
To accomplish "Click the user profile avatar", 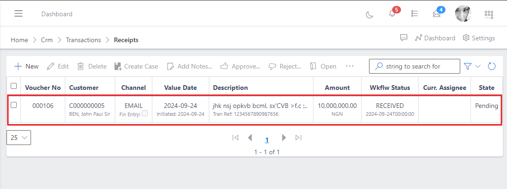I will tap(463, 14).
